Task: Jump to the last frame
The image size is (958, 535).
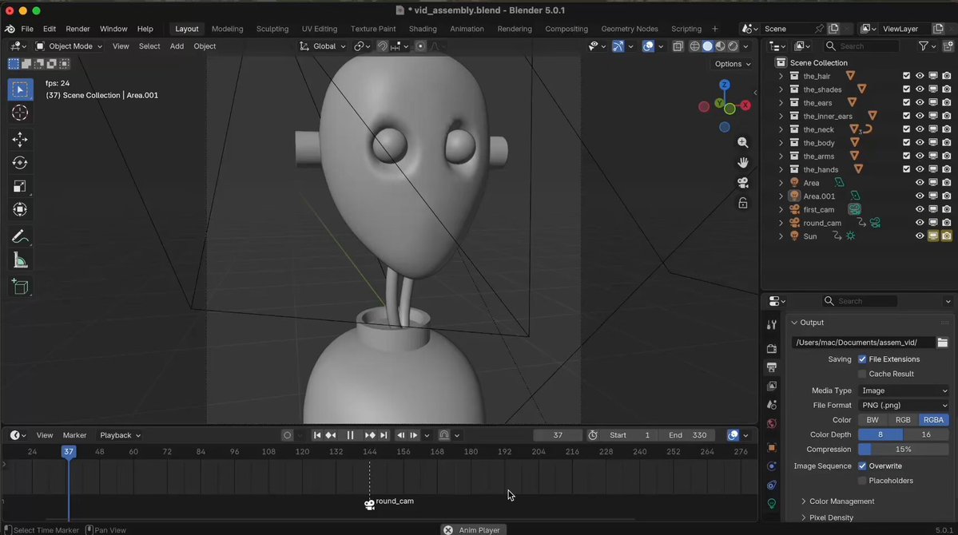Action: 384,435
